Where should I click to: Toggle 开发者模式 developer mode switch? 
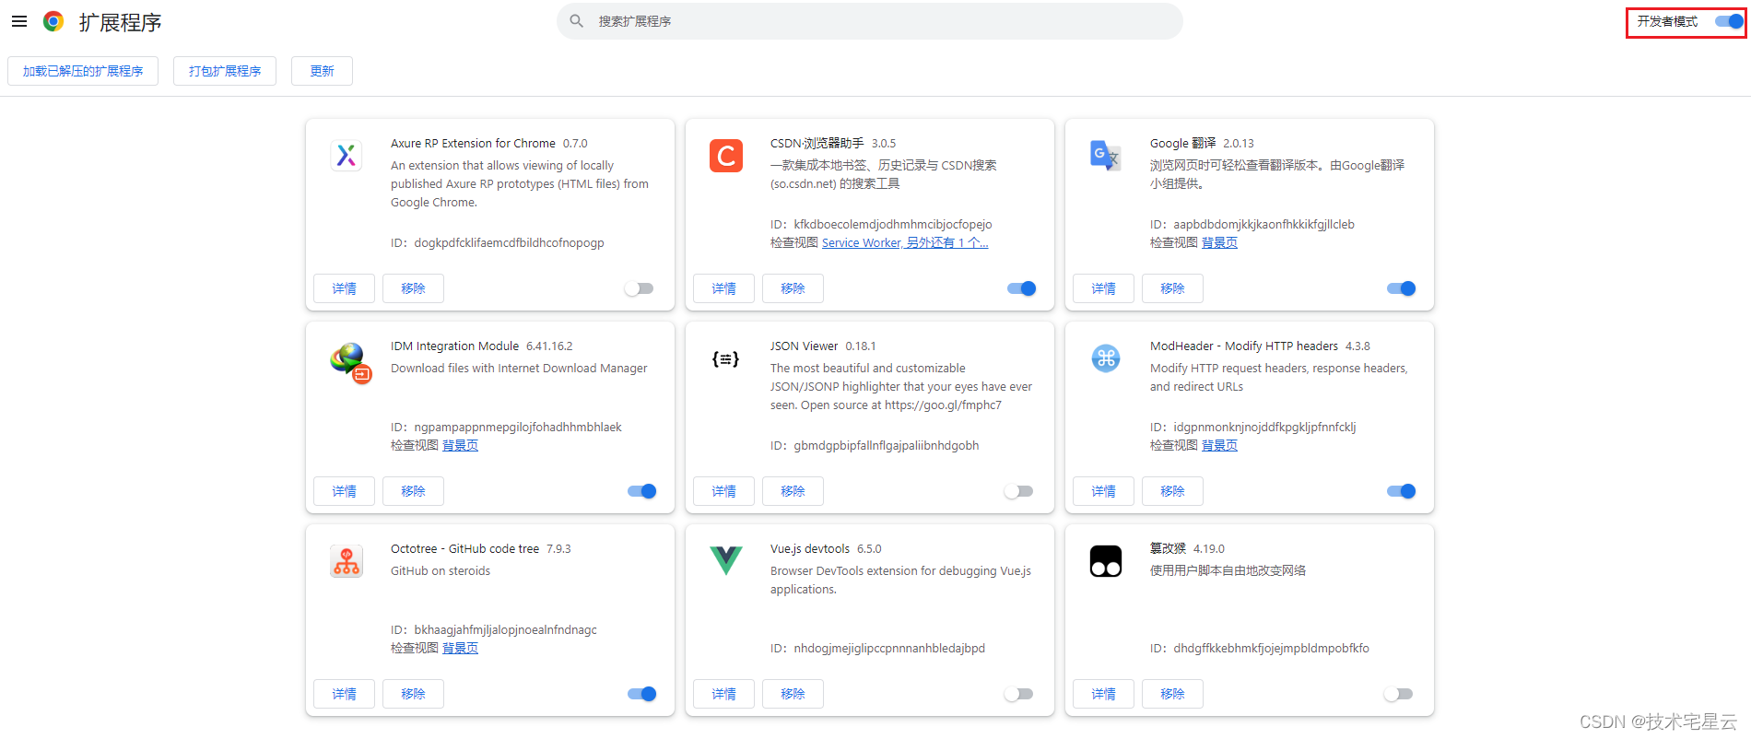(x=1728, y=21)
